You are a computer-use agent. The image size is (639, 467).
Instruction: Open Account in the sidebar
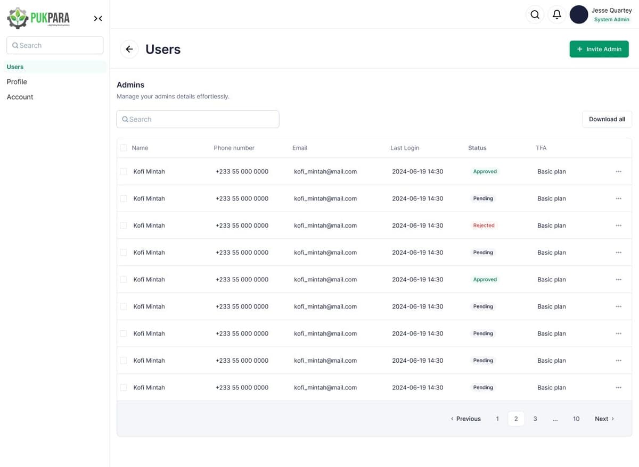coord(20,97)
